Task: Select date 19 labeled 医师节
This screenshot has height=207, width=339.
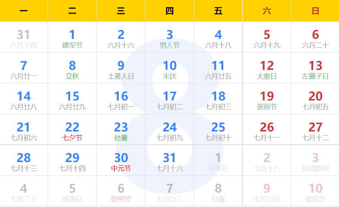Action: (267, 99)
